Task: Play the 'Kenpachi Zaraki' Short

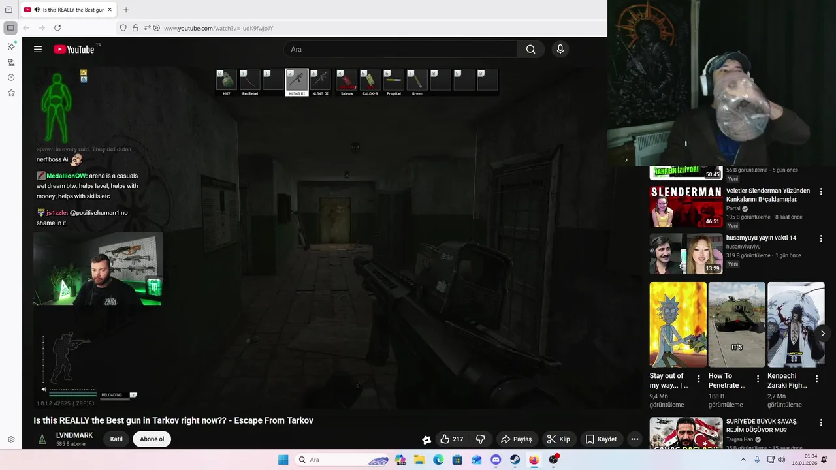Action: tap(796, 324)
